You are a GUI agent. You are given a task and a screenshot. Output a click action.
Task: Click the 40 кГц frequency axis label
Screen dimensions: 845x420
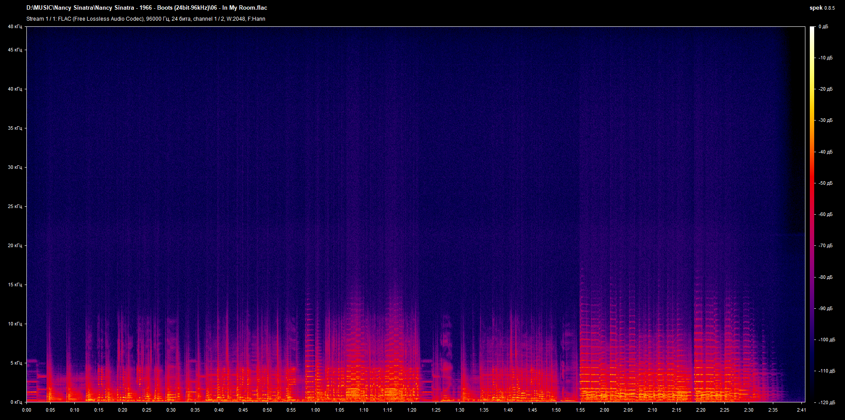(15, 89)
